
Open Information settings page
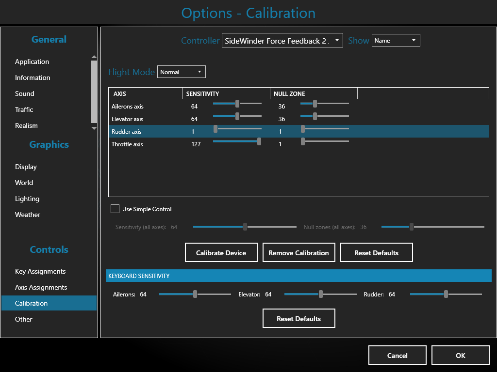click(33, 77)
